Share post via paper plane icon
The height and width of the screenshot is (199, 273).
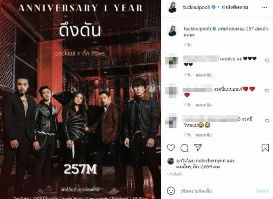coord(198,148)
